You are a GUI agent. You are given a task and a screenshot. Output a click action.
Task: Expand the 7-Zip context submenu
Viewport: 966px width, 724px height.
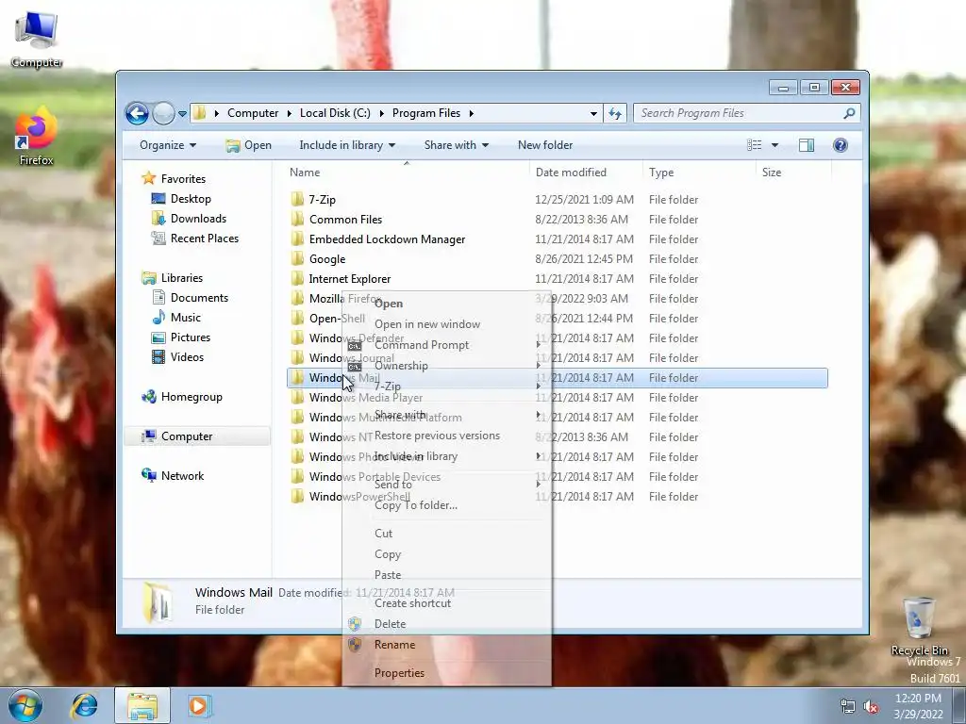coord(446,387)
